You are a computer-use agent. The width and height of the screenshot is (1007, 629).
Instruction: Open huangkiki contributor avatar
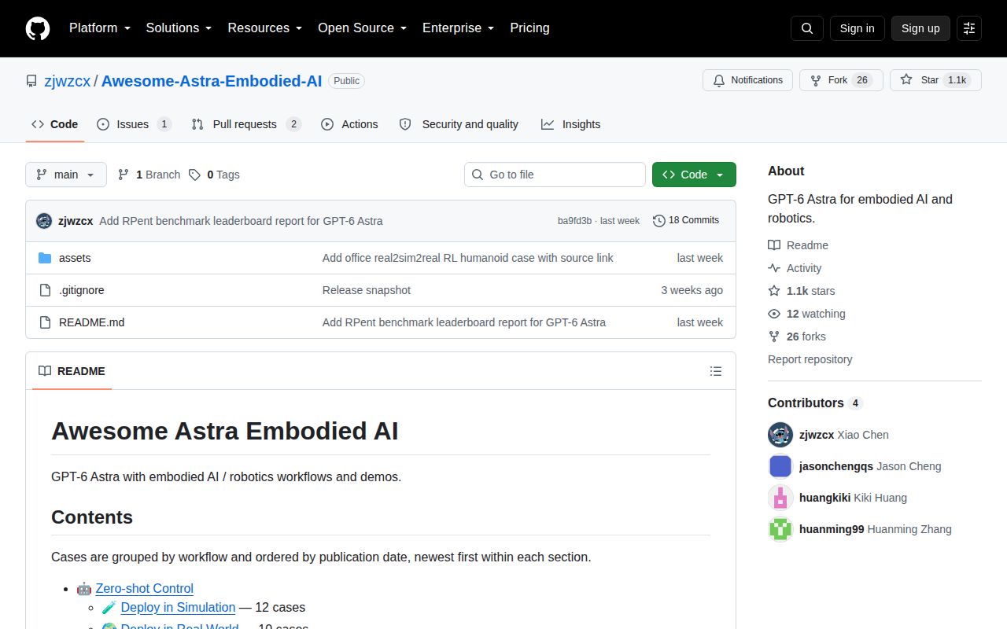click(x=780, y=498)
